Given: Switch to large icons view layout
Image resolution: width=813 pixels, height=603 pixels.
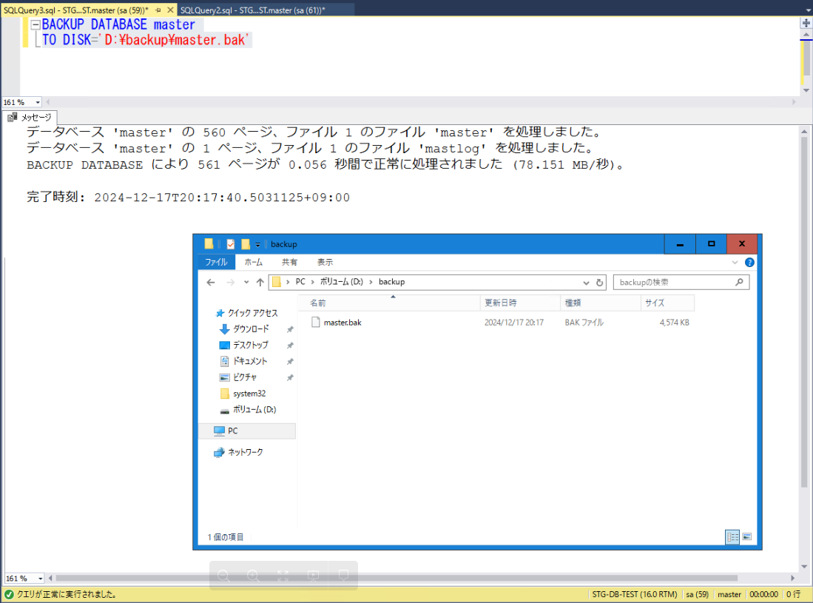Looking at the screenshot, I should point(746,537).
